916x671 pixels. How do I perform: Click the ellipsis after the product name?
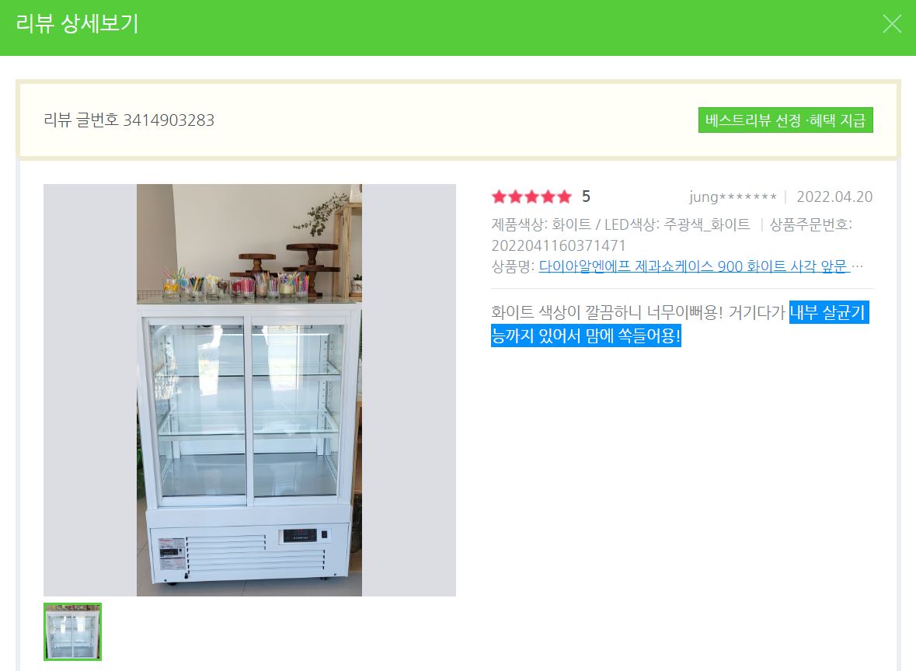(x=857, y=267)
